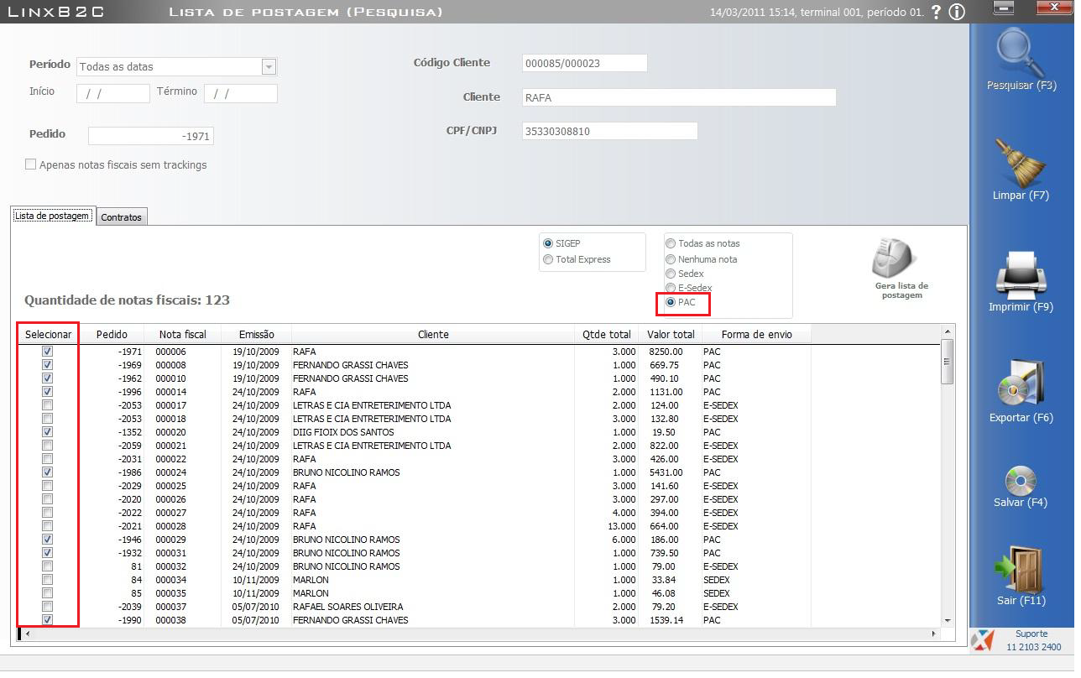Click the Gera lista de postagem icon

pyautogui.click(x=896, y=258)
